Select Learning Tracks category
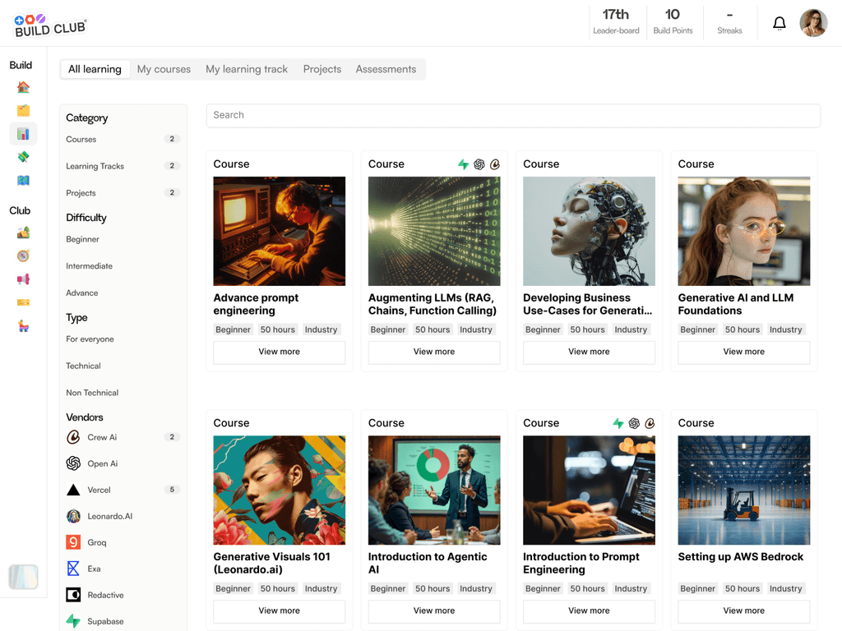Screen dimensions: 842x631 pos(95,166)
